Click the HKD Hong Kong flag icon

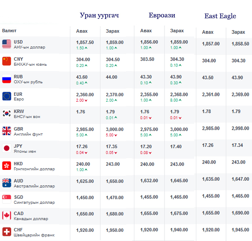pos(7,165)
